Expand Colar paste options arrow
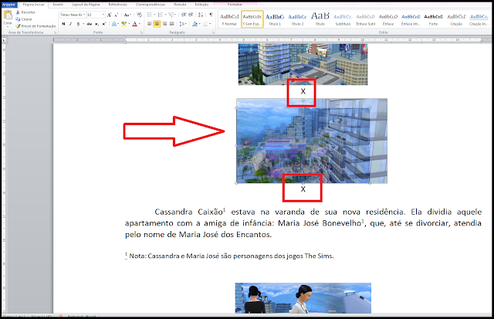 tap(8, 26)
